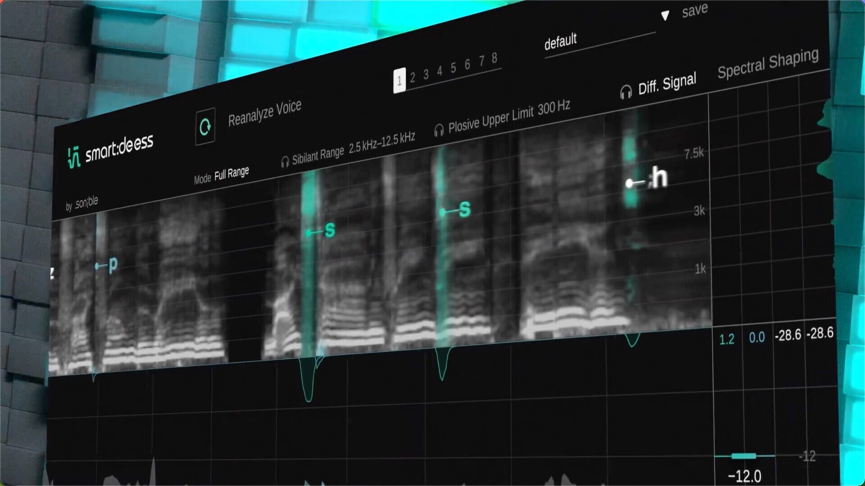
Task: Select the 'p' plosive marker
Action: point(107,265)
